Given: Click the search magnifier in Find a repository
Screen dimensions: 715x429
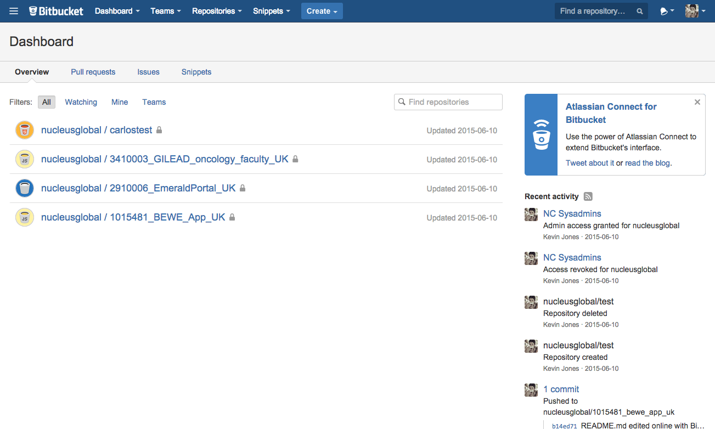Looking at the screenshot, I should [x=640, y=11].
